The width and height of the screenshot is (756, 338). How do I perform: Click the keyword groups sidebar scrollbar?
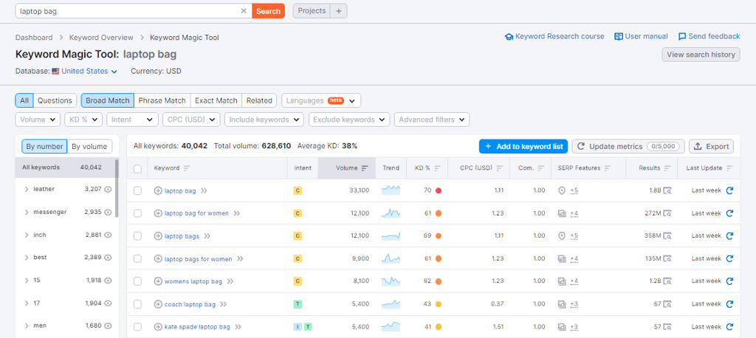coord(117,188)
